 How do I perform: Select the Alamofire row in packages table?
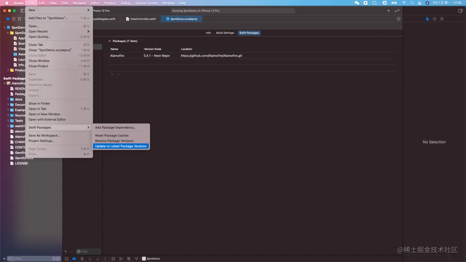click(x=253, y=56)
